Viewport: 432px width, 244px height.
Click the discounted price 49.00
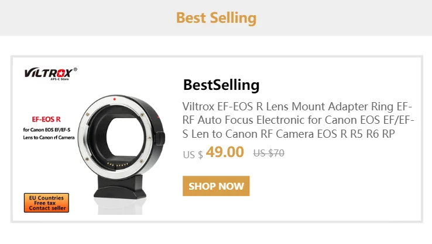(x=225, y=152)
